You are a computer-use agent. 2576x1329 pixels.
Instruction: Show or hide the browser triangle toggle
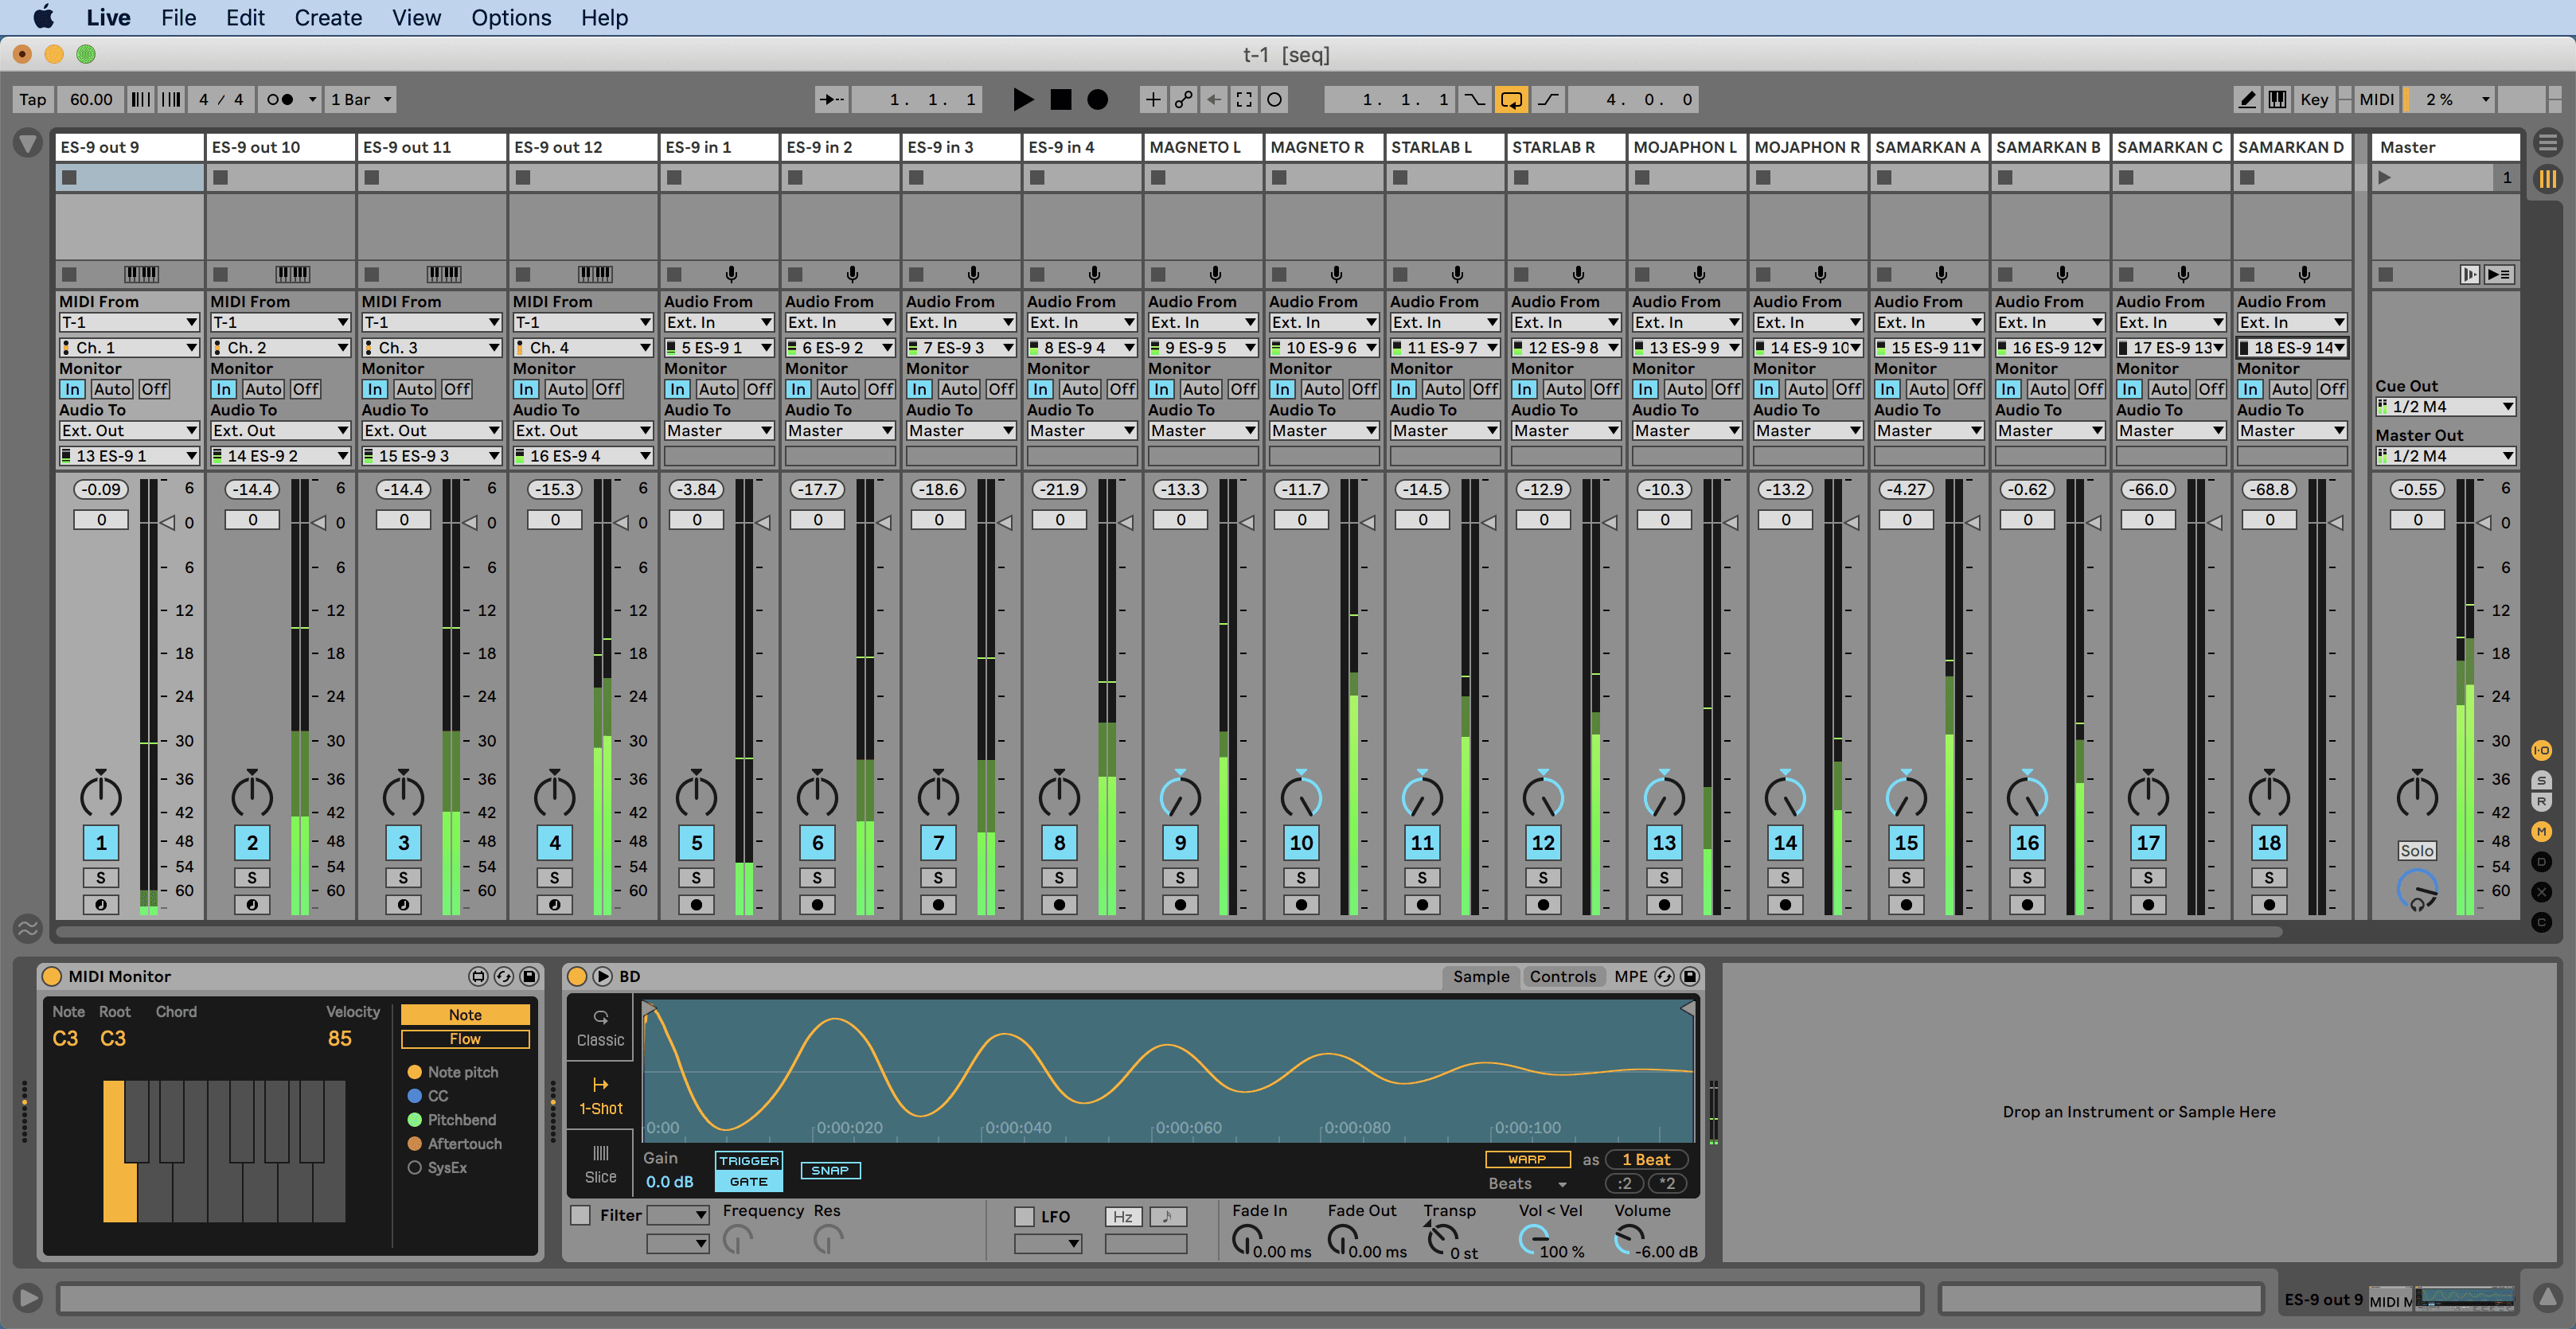click(x=27, y=145)
